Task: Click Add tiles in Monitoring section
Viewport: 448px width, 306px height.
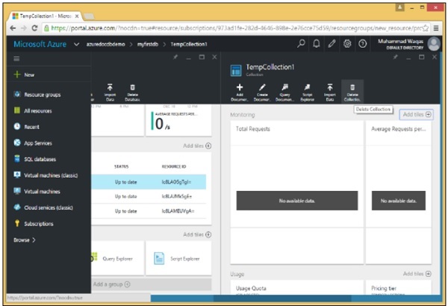Action: click(417, 115)
